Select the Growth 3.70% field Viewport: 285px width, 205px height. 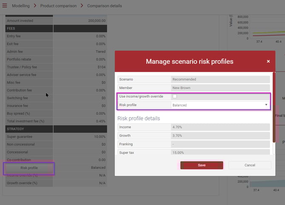(220, 136)
